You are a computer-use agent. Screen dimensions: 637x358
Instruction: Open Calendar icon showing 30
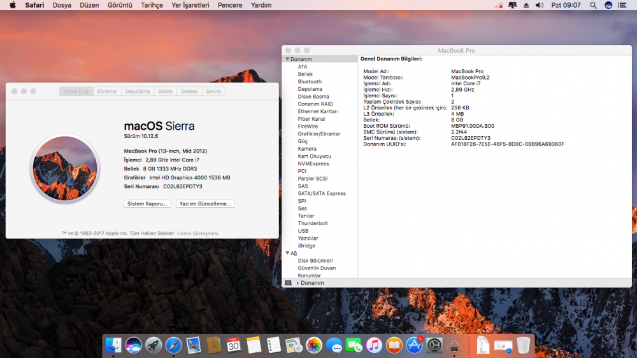tap(234, 345)
